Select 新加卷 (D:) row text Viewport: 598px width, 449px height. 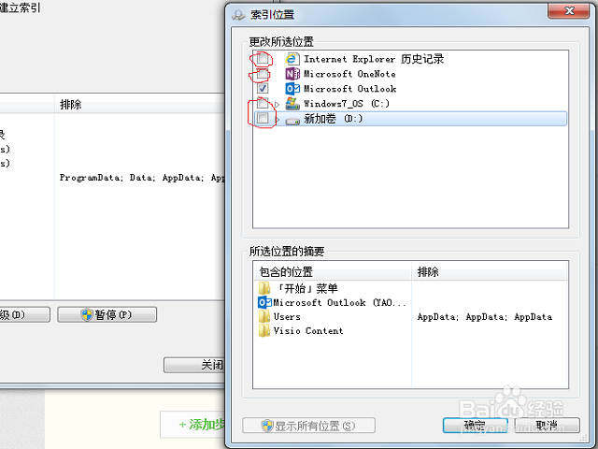pos(333,119)
